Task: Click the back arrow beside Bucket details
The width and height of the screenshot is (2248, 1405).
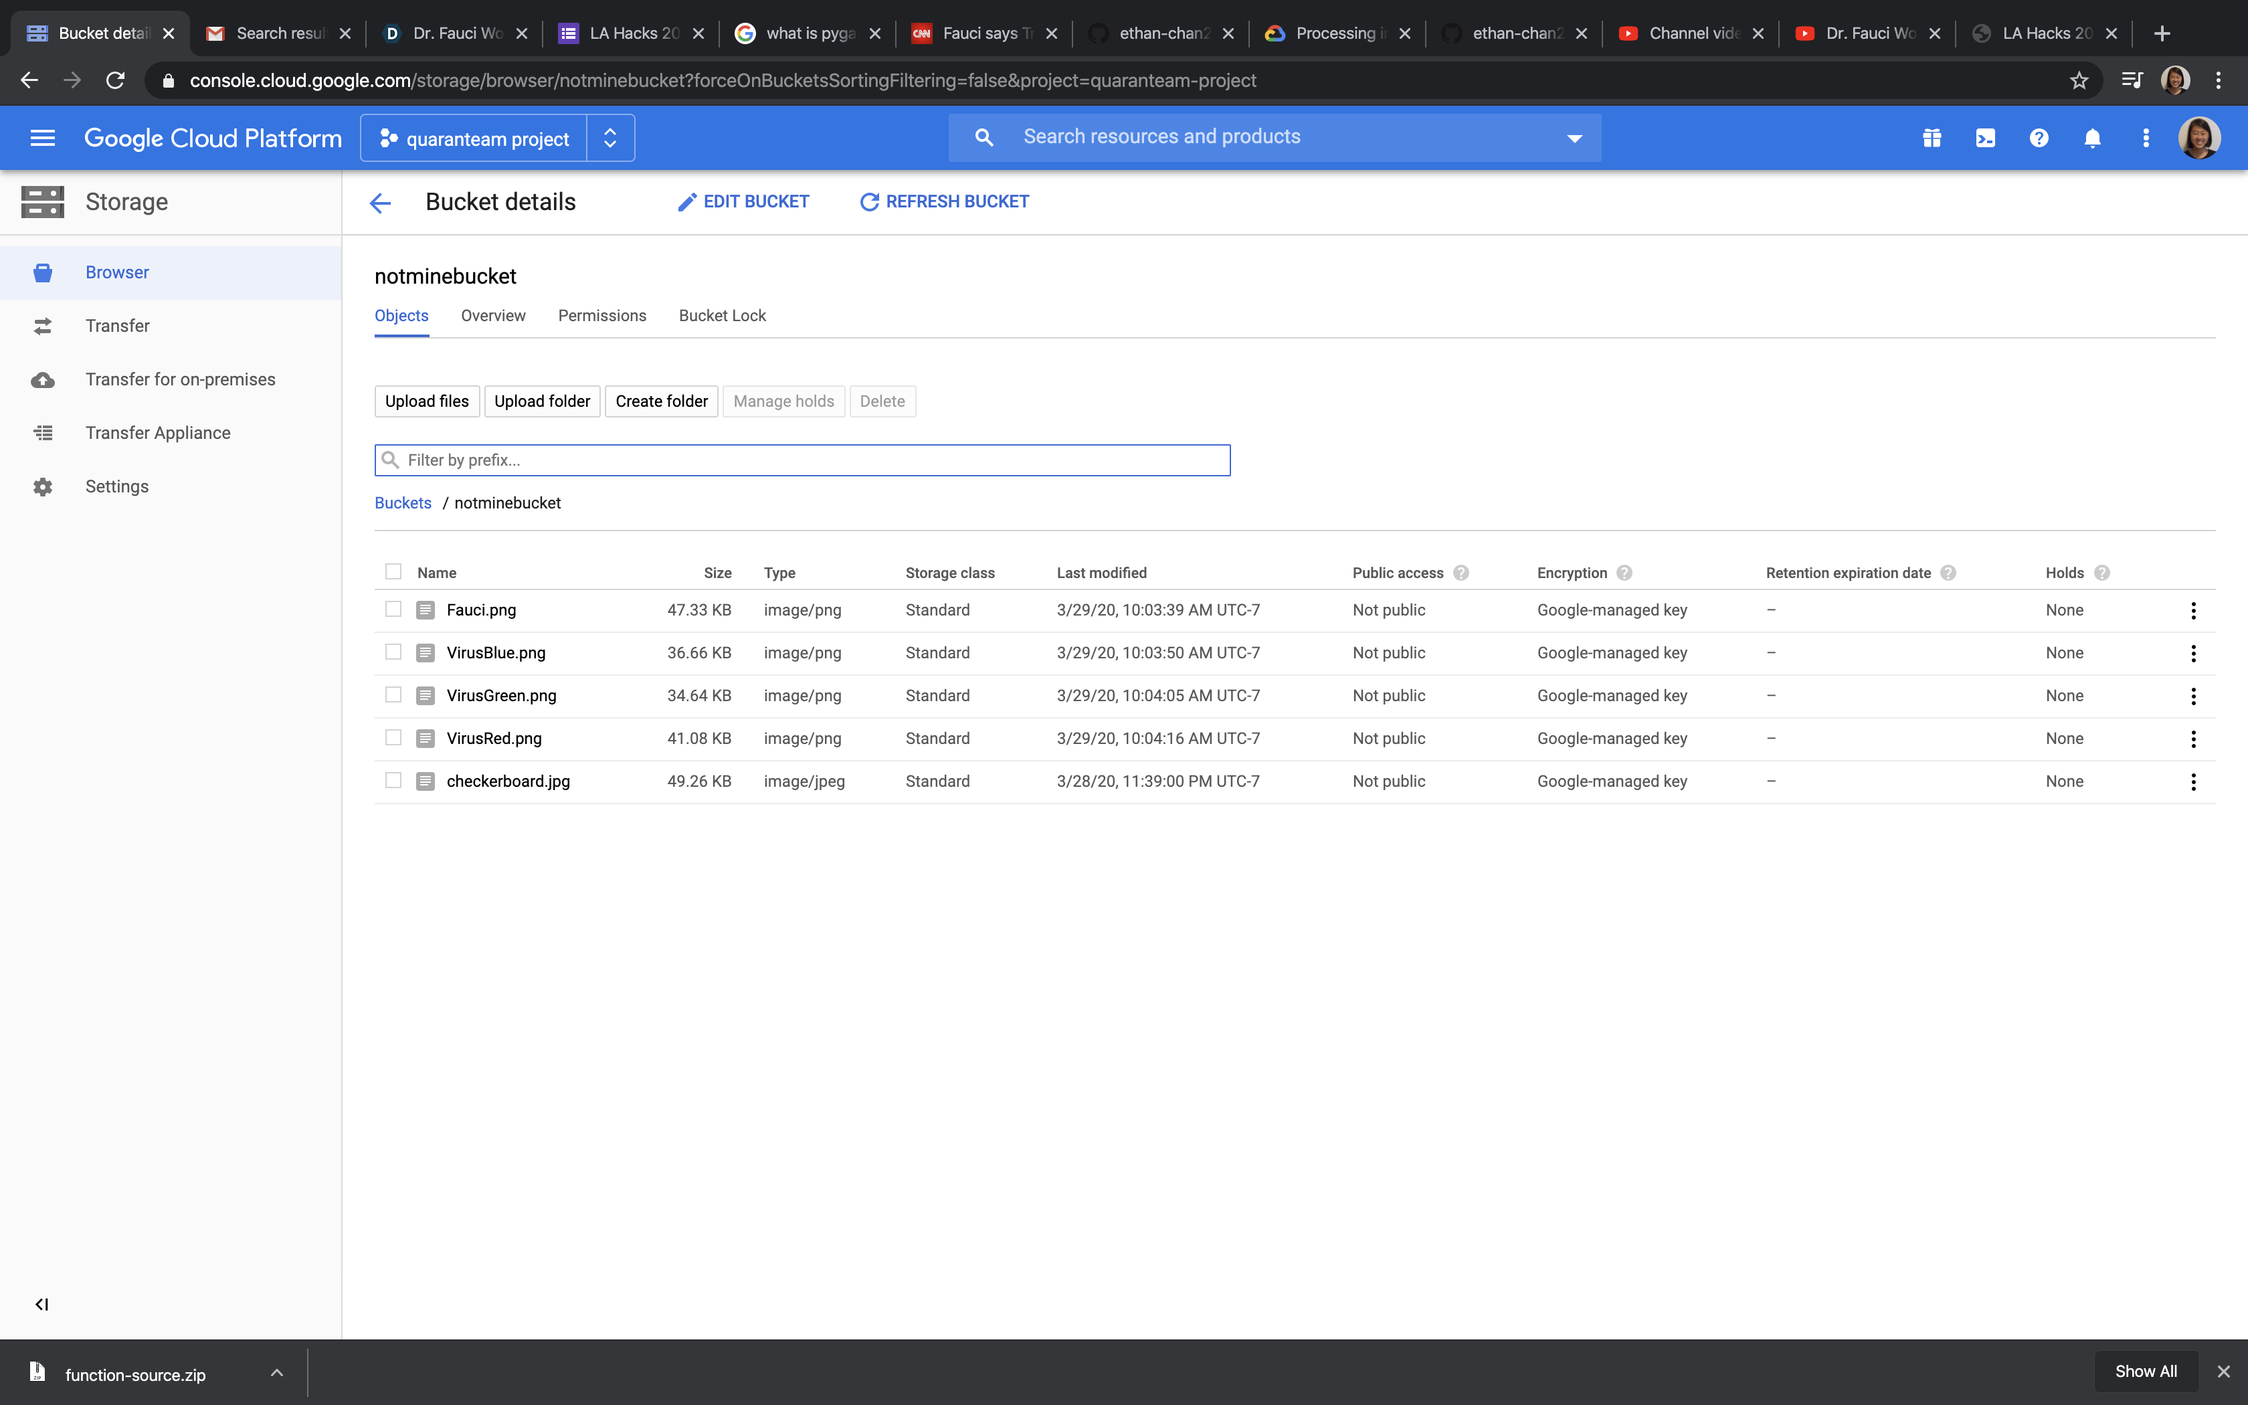Action: click(x=380, y=203)
